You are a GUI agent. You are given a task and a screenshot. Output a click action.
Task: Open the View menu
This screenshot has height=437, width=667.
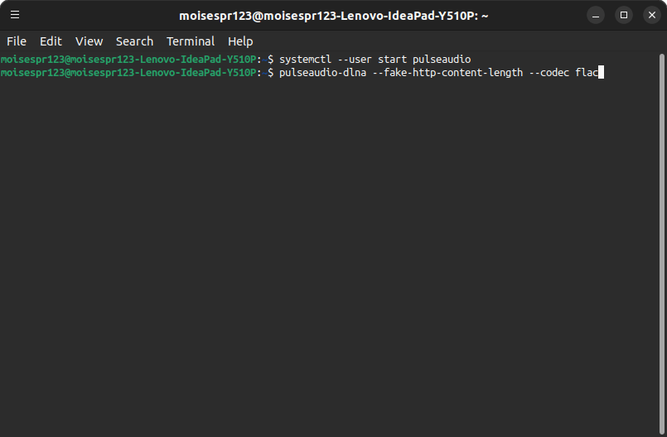coord(89,41)
